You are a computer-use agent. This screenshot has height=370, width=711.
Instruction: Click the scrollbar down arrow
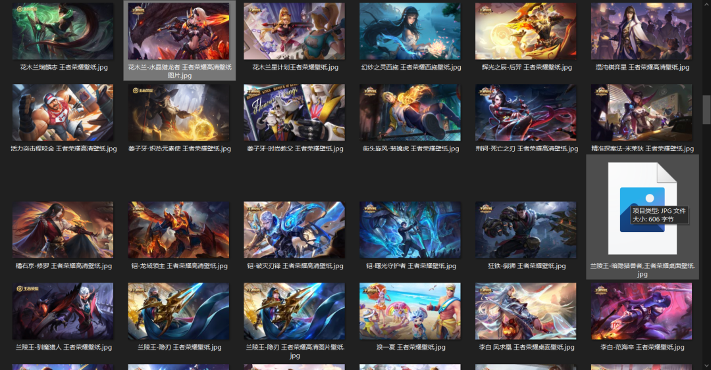(x=706, y=365)
